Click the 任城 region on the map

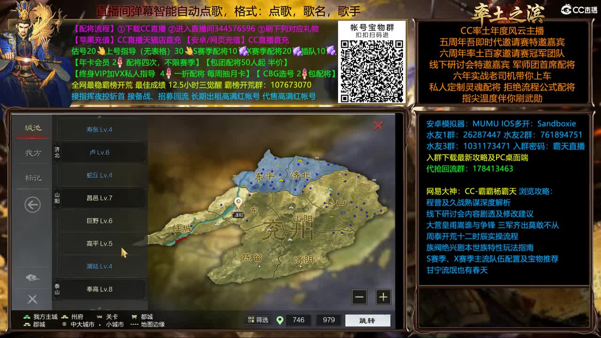[x=182, y=228]
